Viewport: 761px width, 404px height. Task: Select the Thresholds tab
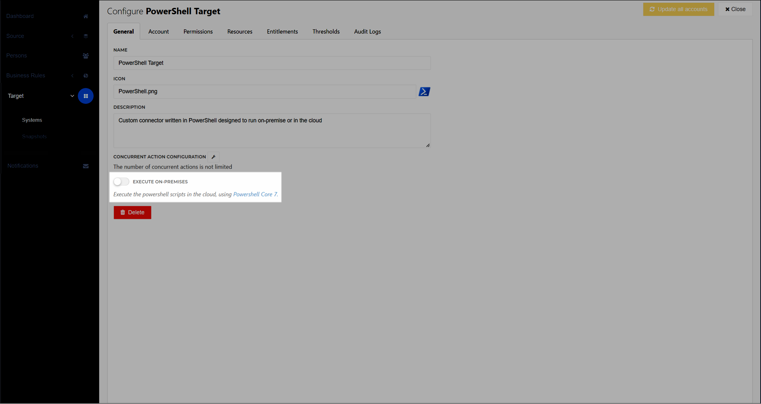pos(326,32)
